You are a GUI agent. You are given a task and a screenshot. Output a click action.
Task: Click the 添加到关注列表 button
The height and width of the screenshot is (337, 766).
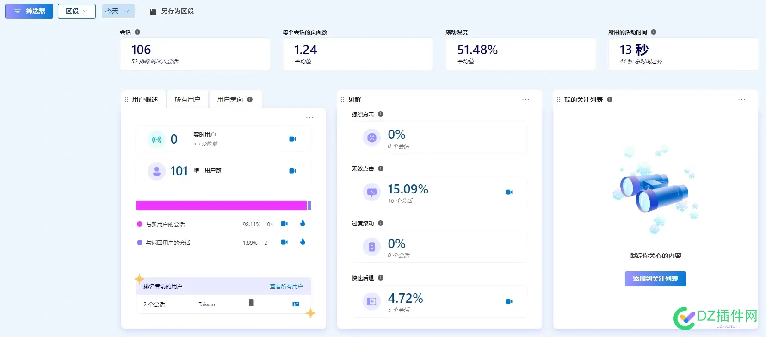(655, 279)
